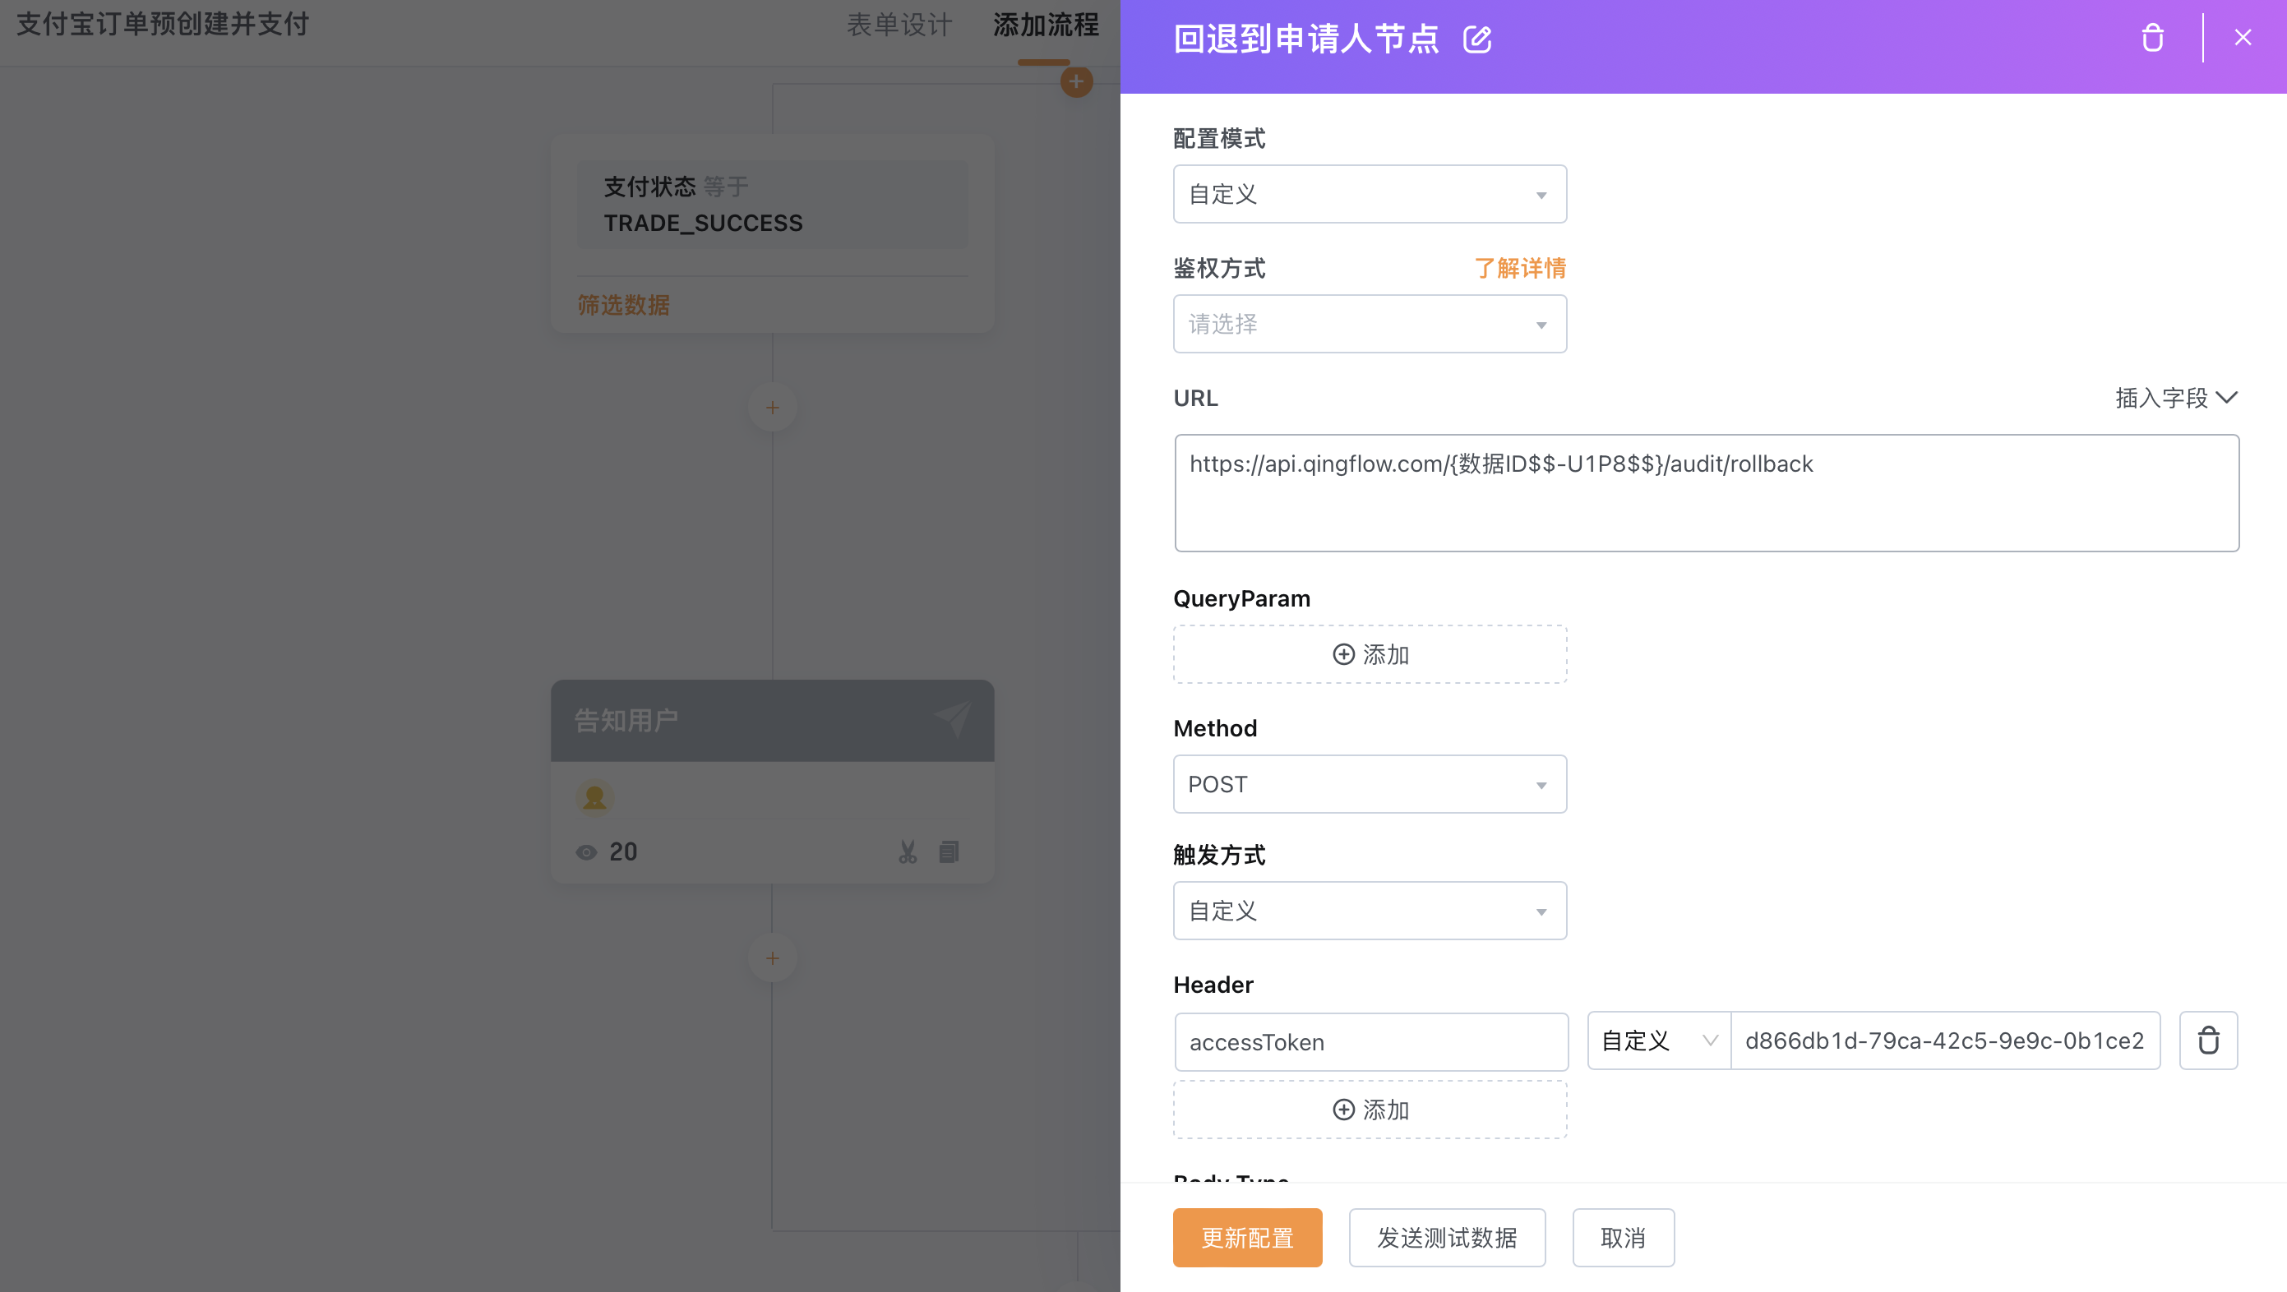
Task: Click 发送测试数据 button
Action: (x=1447, y=1237)
